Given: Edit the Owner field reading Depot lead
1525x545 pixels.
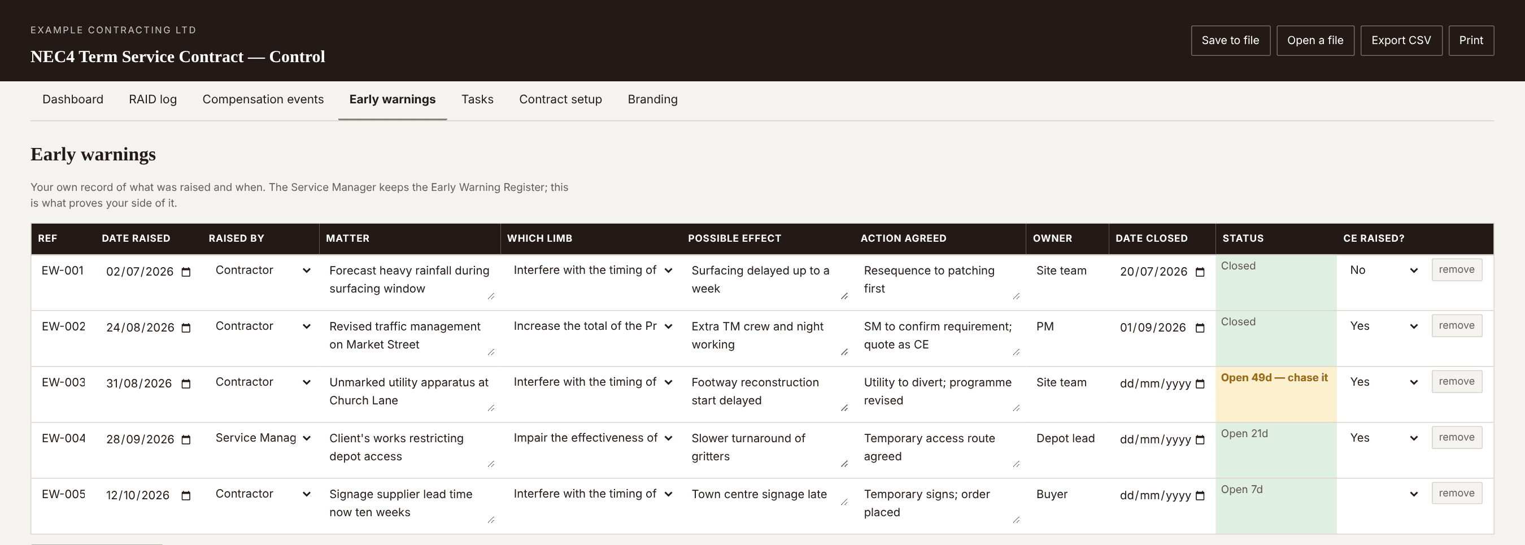Looking at the screenshot, I should pos(1067,438).
